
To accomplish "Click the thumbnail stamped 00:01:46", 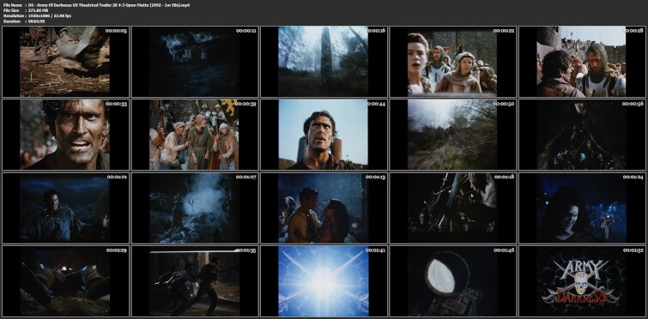I will [453, 281].
